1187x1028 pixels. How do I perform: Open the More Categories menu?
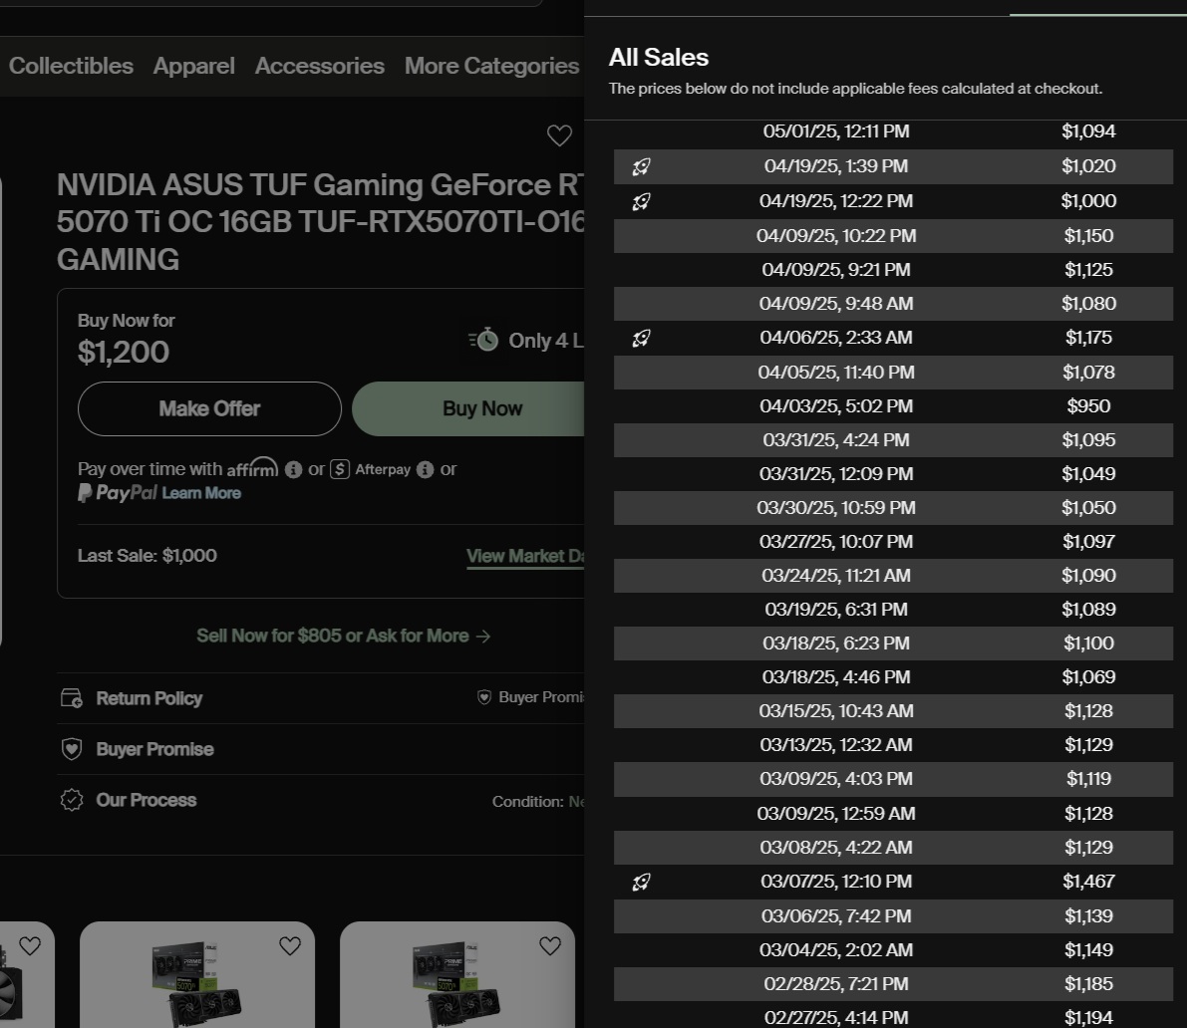[492, 66]
